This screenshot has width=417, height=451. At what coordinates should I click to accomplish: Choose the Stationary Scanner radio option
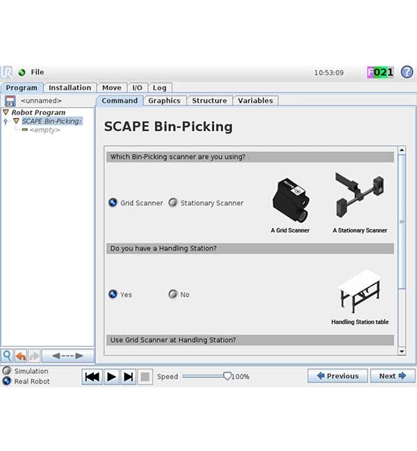coord(173,203)
